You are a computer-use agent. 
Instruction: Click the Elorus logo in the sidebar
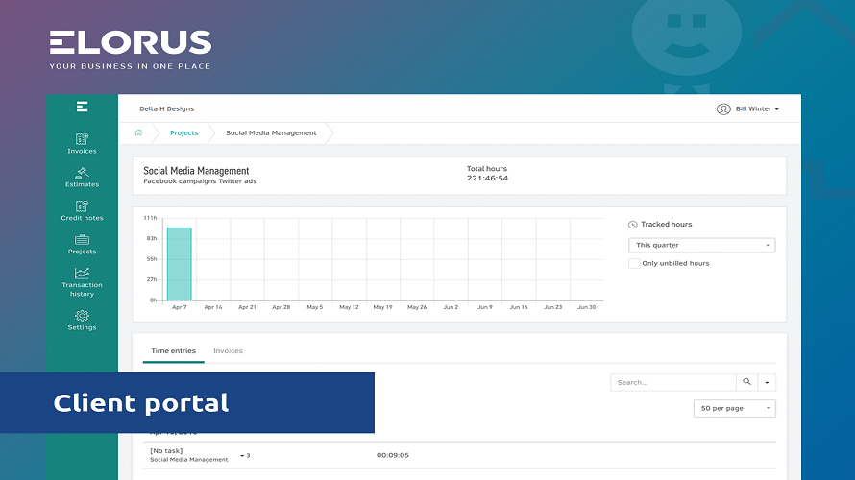(x=82, y=107)
